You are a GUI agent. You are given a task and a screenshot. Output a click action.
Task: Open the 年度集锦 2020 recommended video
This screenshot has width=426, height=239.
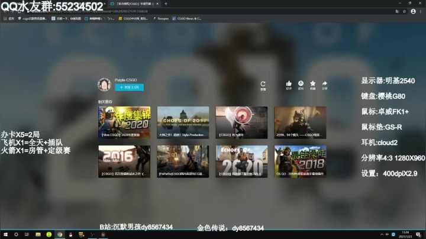pos(124,122)
